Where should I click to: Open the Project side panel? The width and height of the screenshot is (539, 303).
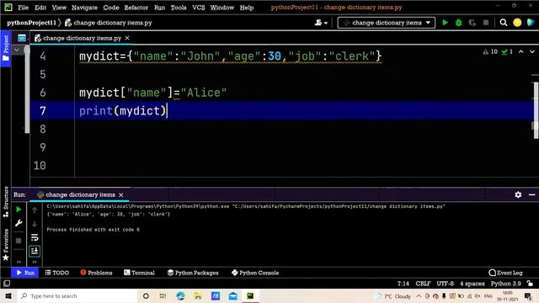6,48
